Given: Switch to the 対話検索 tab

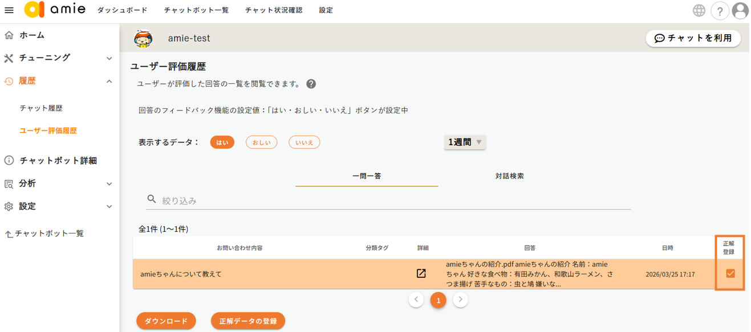Looking at the screenshot, I should [509, 176].
